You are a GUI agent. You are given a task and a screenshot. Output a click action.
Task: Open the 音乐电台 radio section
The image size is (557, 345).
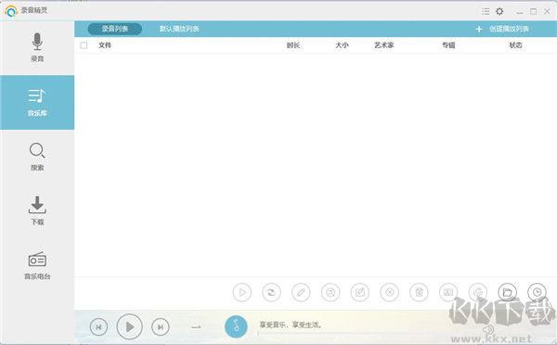37,265
